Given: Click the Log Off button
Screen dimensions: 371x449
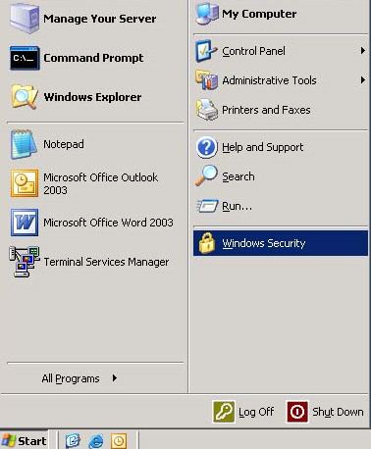Looking at the screenshot, I should pyautogui.click(x=243, y=412).
